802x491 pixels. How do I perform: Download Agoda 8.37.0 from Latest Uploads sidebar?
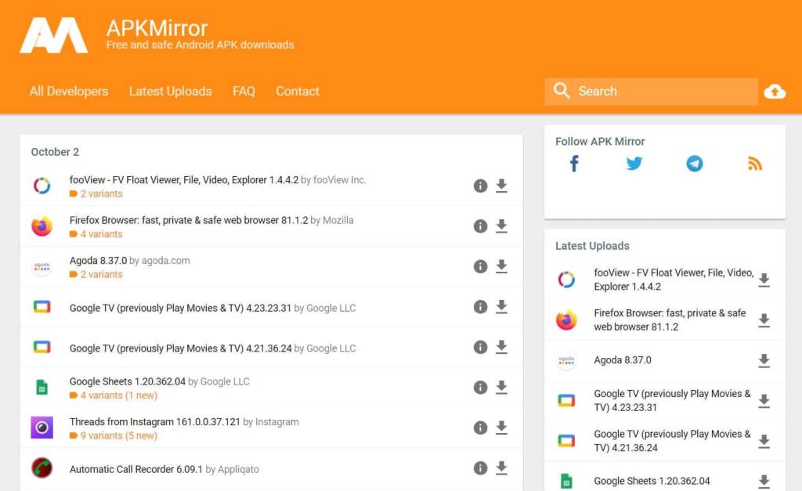pos(764,361)
